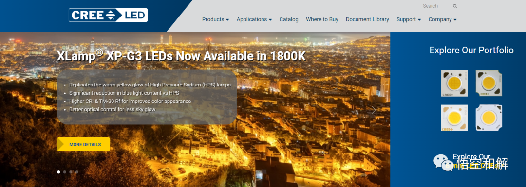
Task: Click the search magnifier icon
Action: (x=455, y=6)
